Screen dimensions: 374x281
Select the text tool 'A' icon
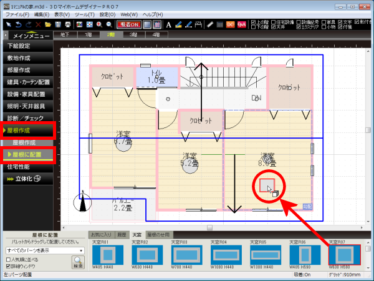168,24
